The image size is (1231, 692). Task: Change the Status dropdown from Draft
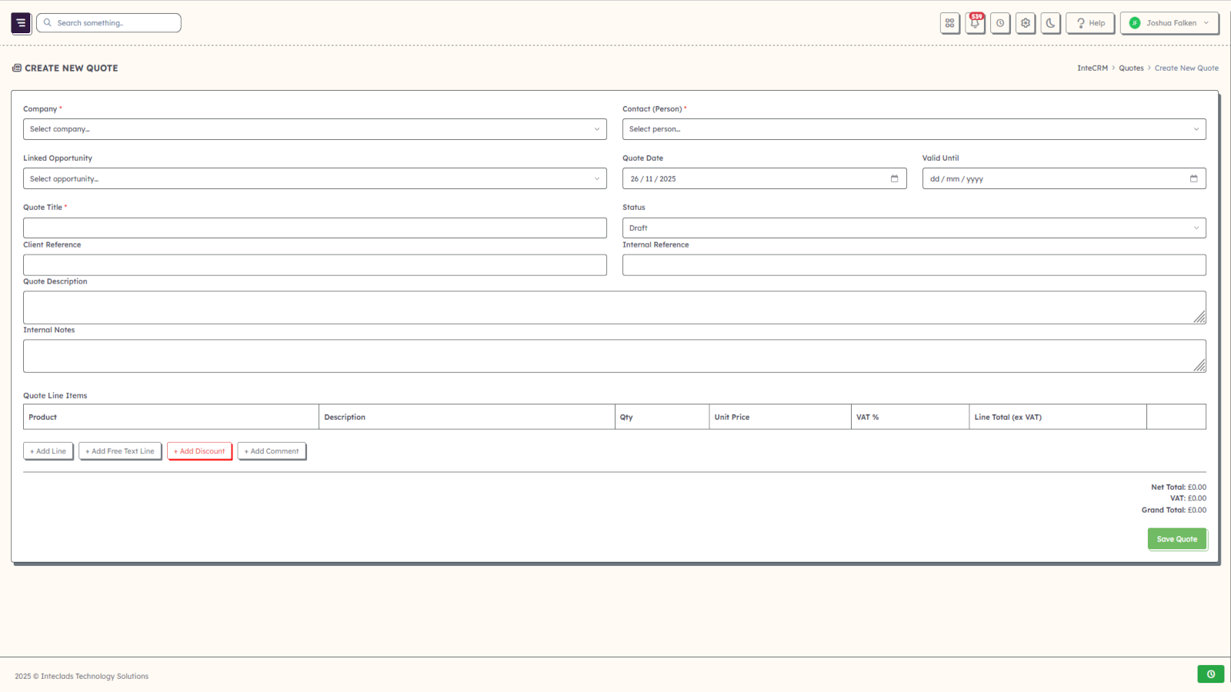(x=913, y=228)
